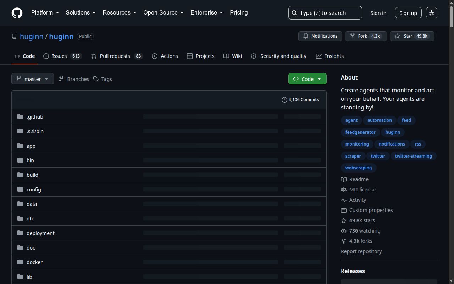Open the rss topic tag

coord(418,144)
